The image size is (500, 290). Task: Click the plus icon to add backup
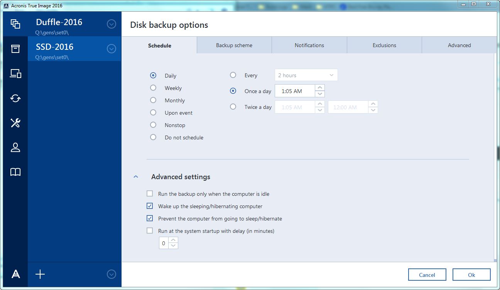(x=40, y=274)
